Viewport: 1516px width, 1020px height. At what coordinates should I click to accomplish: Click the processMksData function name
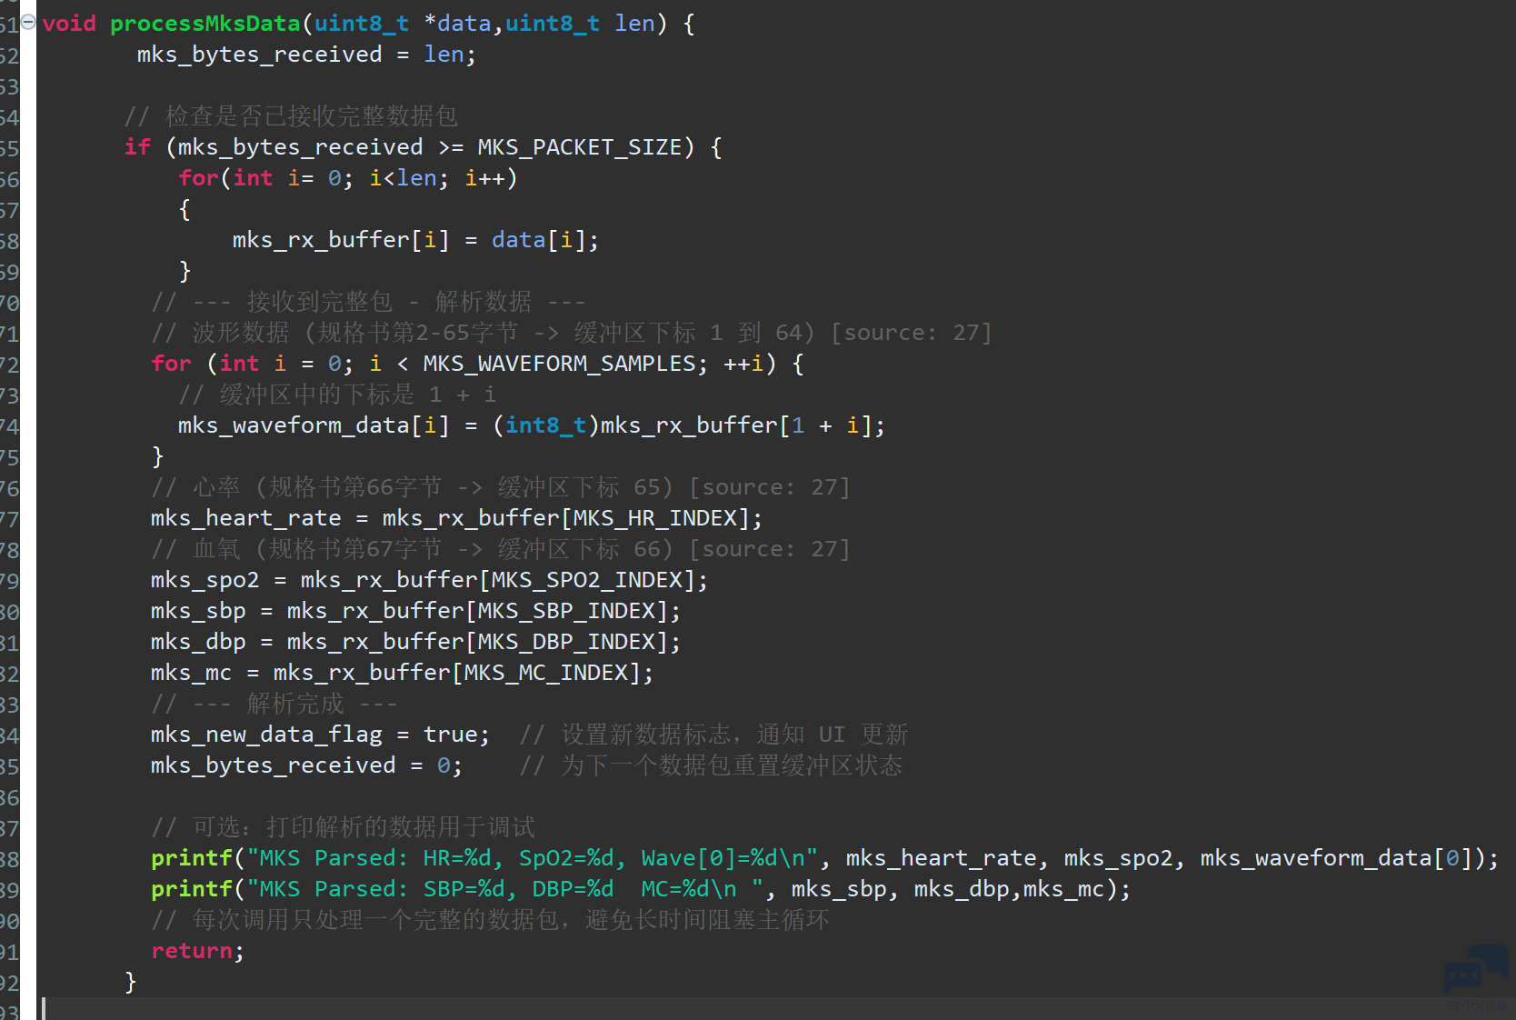pyautogui.click(x=204, y=24)
